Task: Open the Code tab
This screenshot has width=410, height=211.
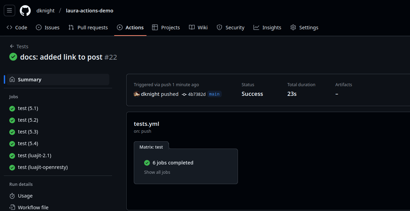Action: pos(17,28)
